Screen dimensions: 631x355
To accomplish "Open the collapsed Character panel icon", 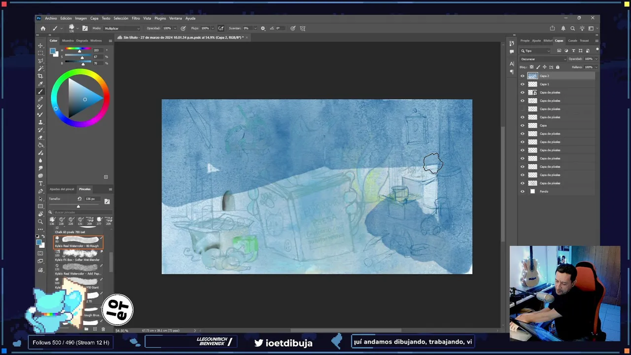I will pos(512,64).
